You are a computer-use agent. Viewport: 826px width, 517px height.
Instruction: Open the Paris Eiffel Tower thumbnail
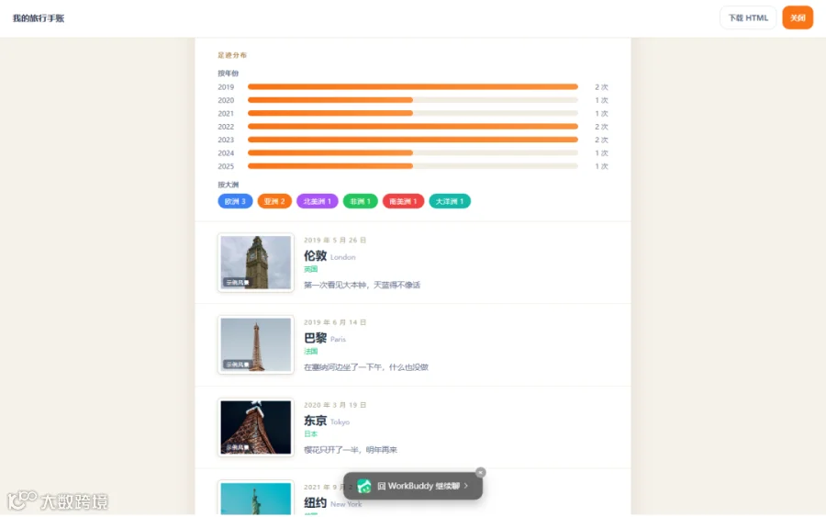point(255,344)
